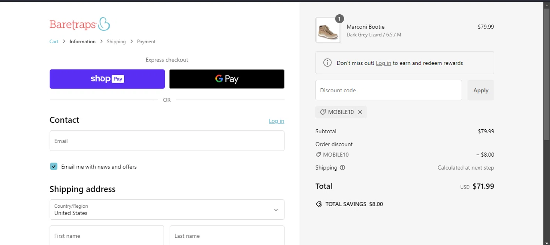Focus the Discount code field
This screenshot has width=550, height=245.
389,90
